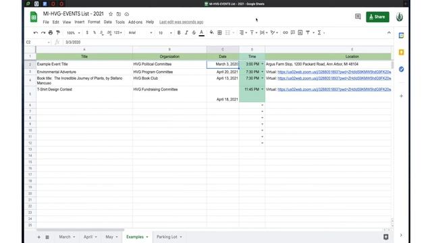Click the green Share button
This screenshot has width=432, height=243.
pyautogui.click(x=377, y=17)
